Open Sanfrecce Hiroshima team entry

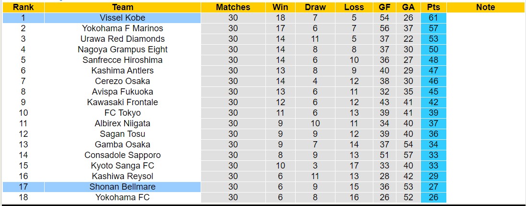[122, 60]
